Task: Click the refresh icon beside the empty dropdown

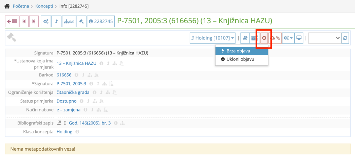Action: 345,38
